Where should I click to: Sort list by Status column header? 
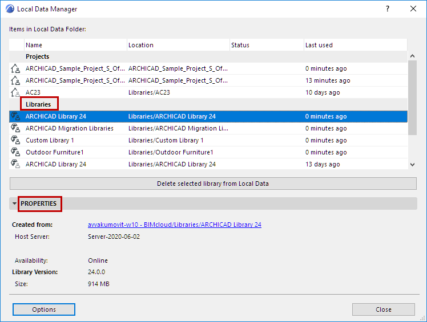click(x=267, y=45)
